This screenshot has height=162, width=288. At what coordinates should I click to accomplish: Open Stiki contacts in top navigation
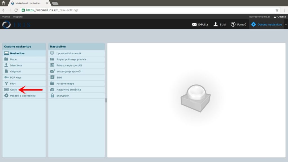pos(216,24)
